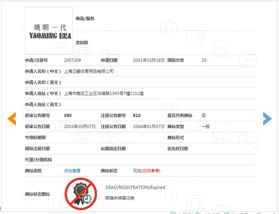
Task: Click the circular green icon in bottom status bar
Action: coord(197,213)
